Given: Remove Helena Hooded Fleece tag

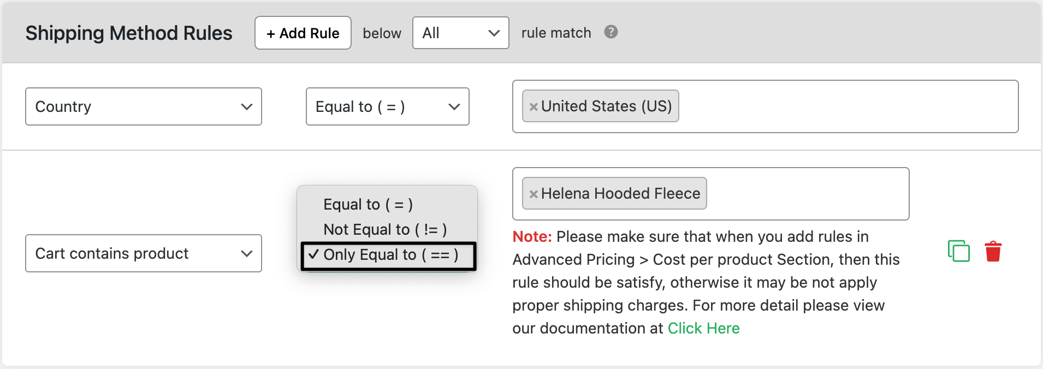Looking at the screenshot, I should (x=534, y=194).
